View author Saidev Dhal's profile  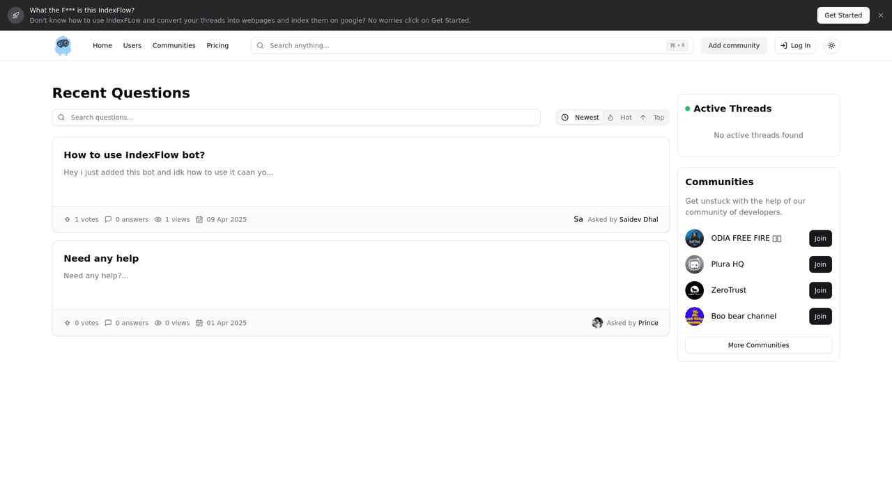pos(638,219)
